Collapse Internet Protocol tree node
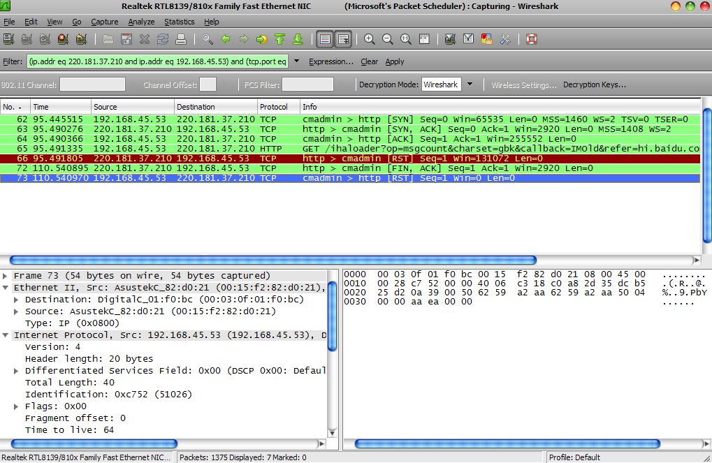Viewport: 712px width, 463px height. tap(5, 335)
